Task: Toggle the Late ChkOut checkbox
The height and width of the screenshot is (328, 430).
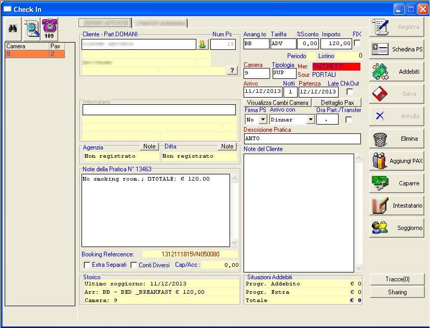Action: pyautogui.click(x=350, y=92)
